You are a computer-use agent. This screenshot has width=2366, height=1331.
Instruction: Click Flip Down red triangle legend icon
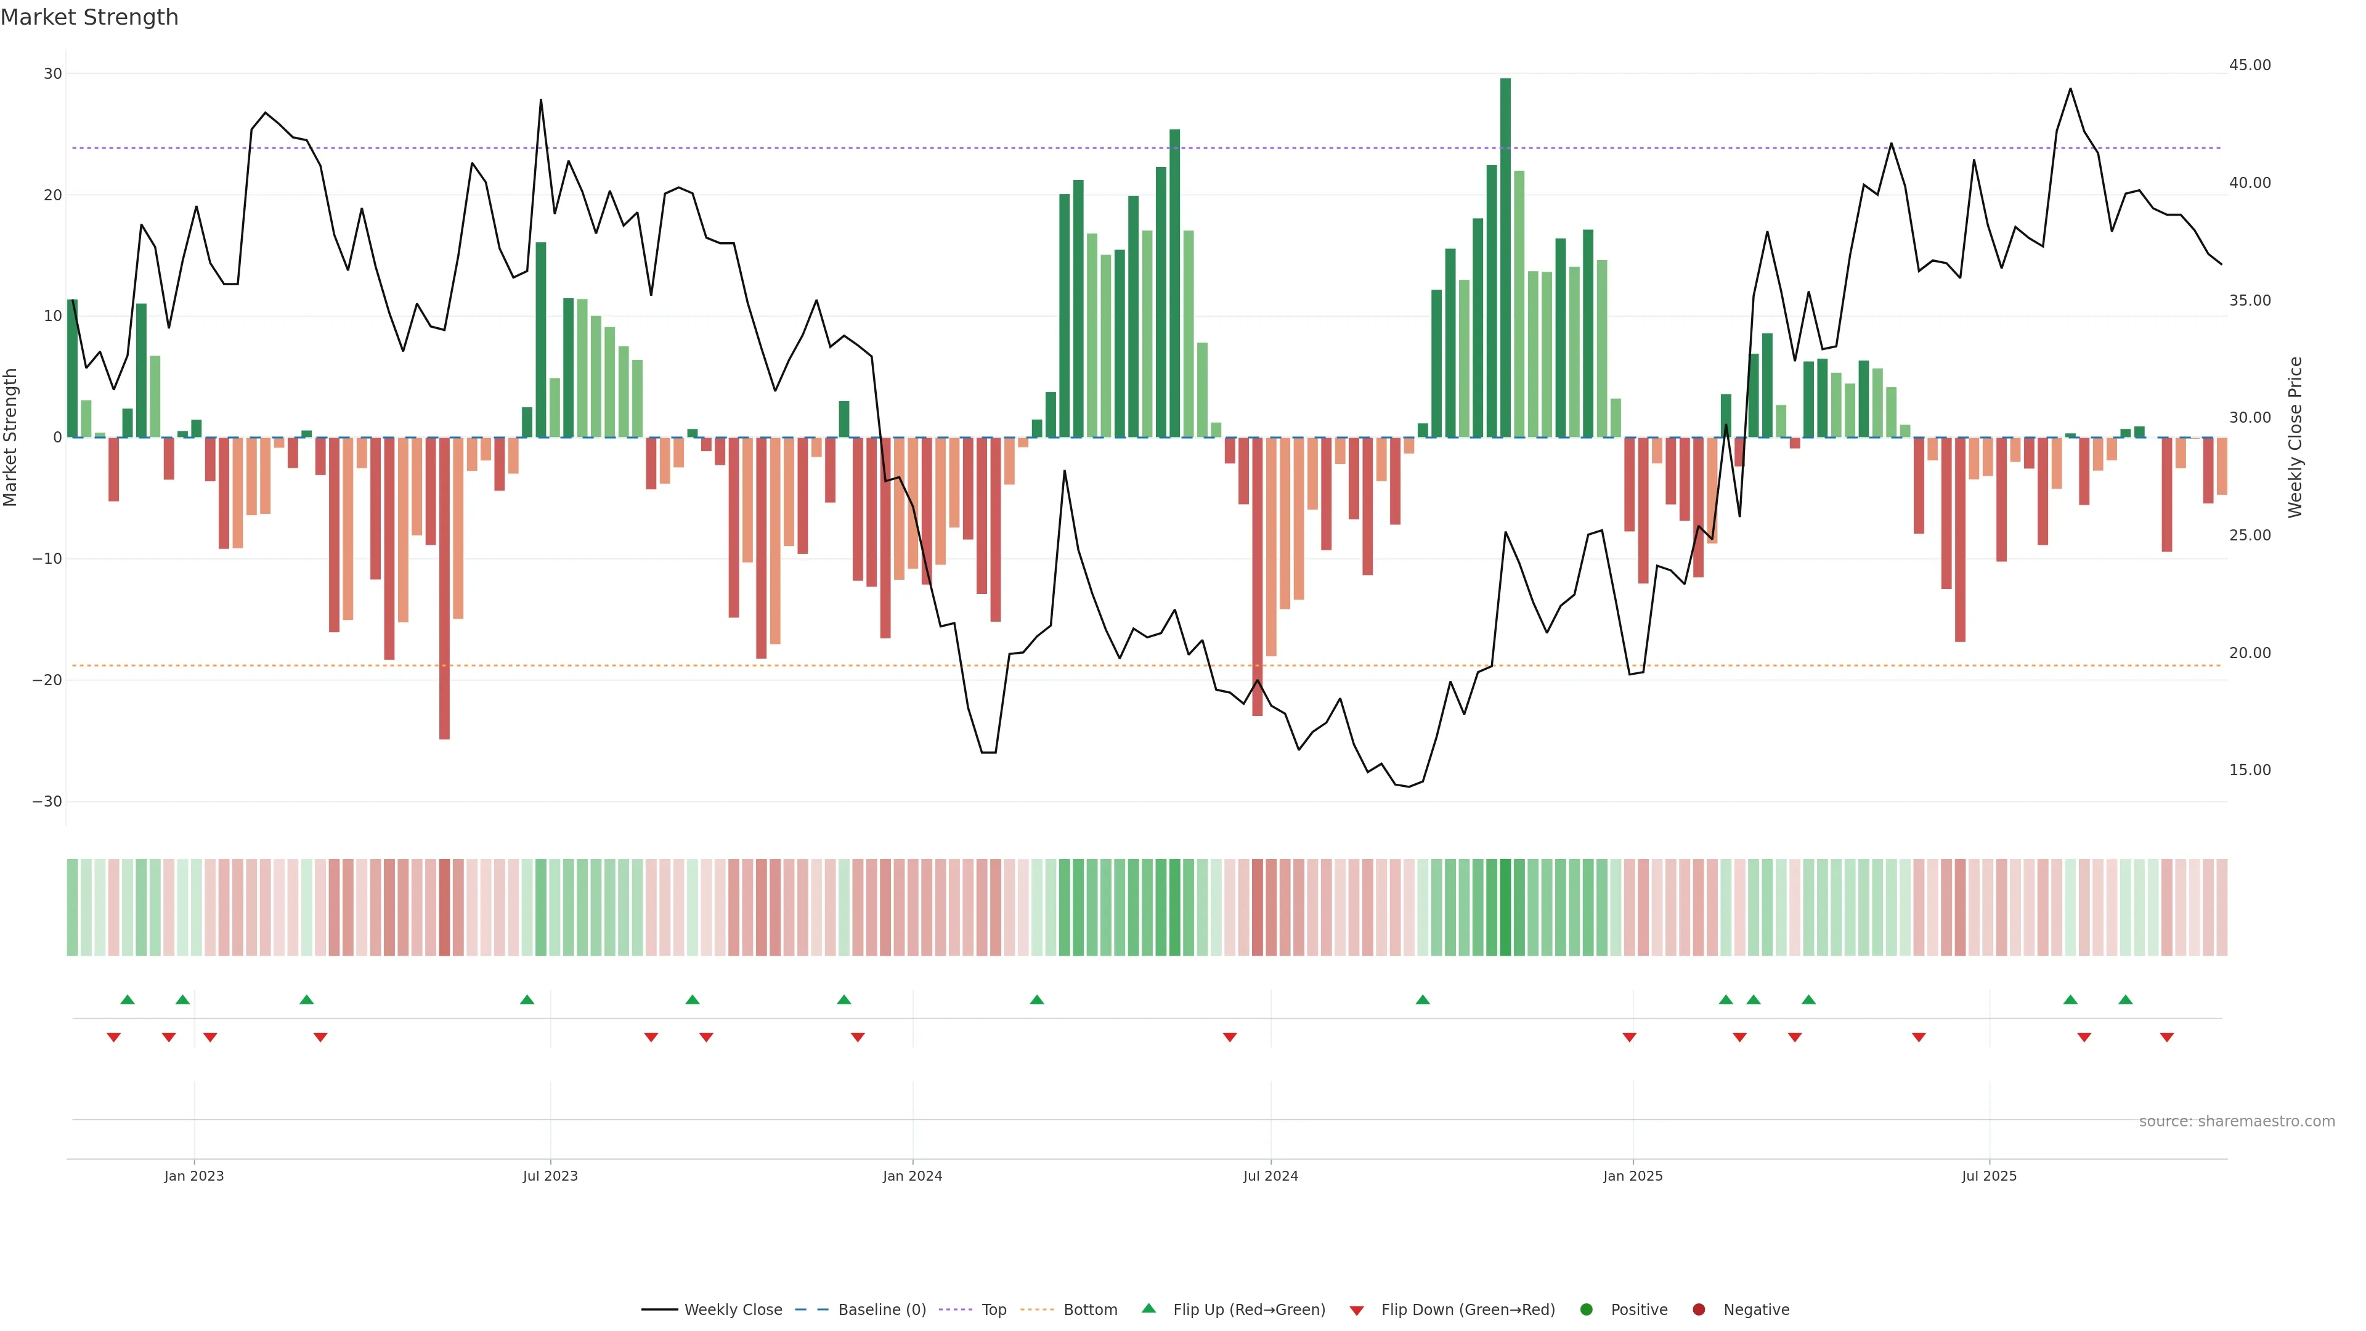coord(1357,1310)
